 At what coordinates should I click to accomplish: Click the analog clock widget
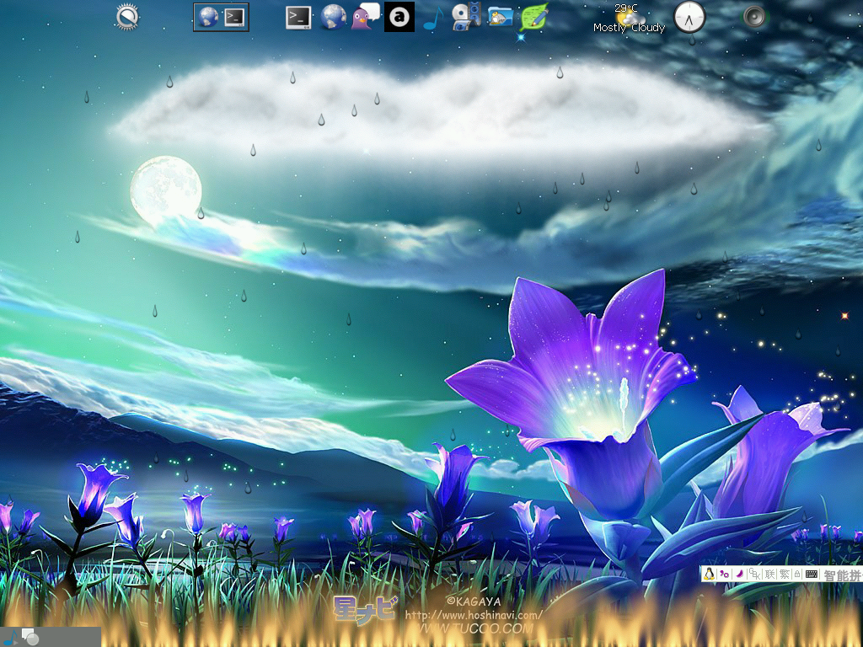tap(689, 17)
